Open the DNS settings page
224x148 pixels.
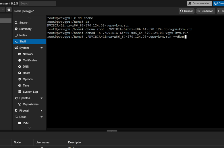click(x=29, y=67)
